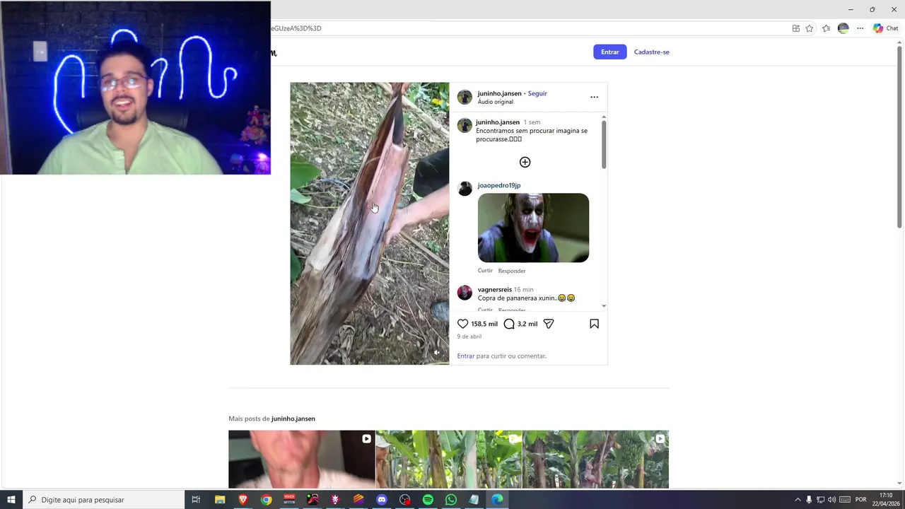Click the 3,2 mil comments count
The image size is (905, 509).
527,324
